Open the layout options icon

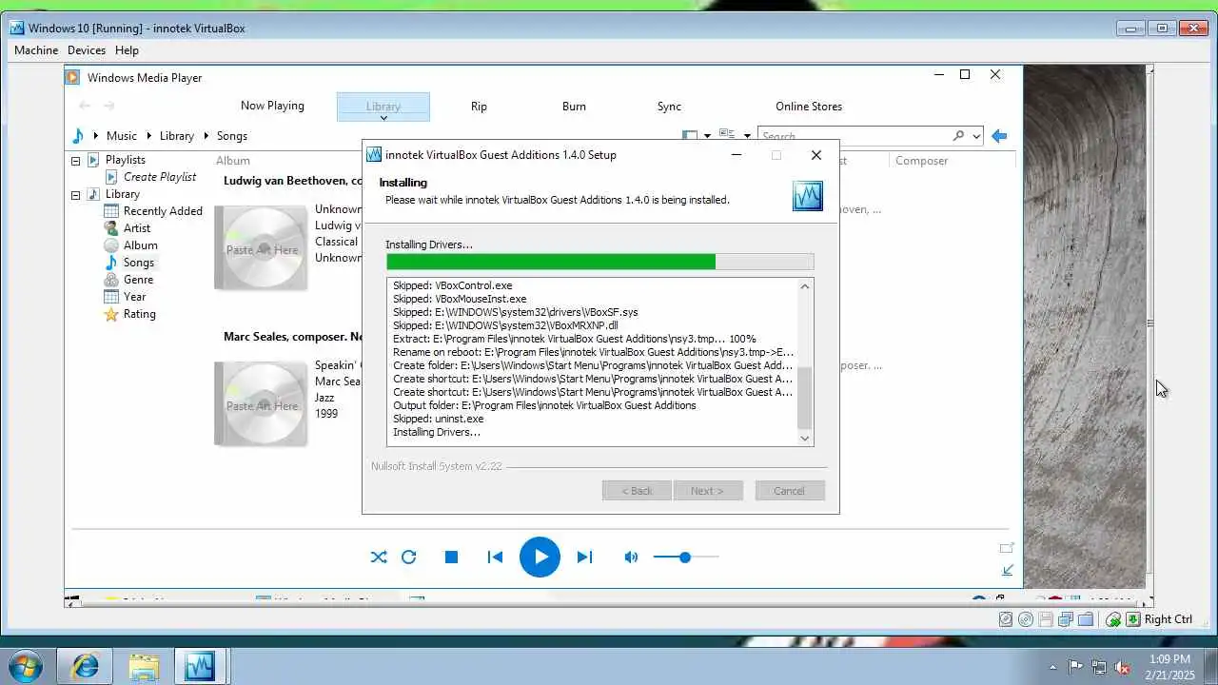pyautogui.click(x=691, y=136)
